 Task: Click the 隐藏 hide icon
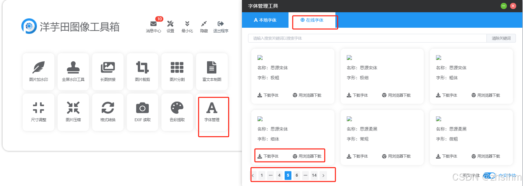click(204, 26)
